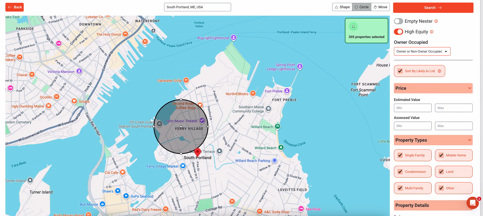Select the Move map mode
The width and height of the screenshot is (483, 216).
(x=381, y=7)
